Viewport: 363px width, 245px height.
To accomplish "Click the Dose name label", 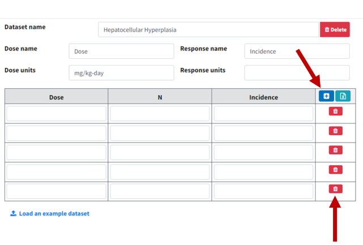I will pyautogui.click(x=21, y=49).
